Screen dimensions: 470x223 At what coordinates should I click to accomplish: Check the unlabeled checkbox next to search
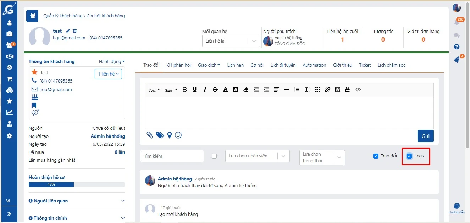tap(214, 156)
